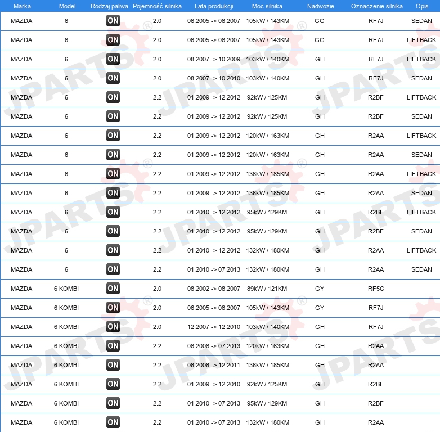Click ON fuel badge in 105kW GG SEDAN row
Screen dimensions: 440x432
(x=113, y=21)
